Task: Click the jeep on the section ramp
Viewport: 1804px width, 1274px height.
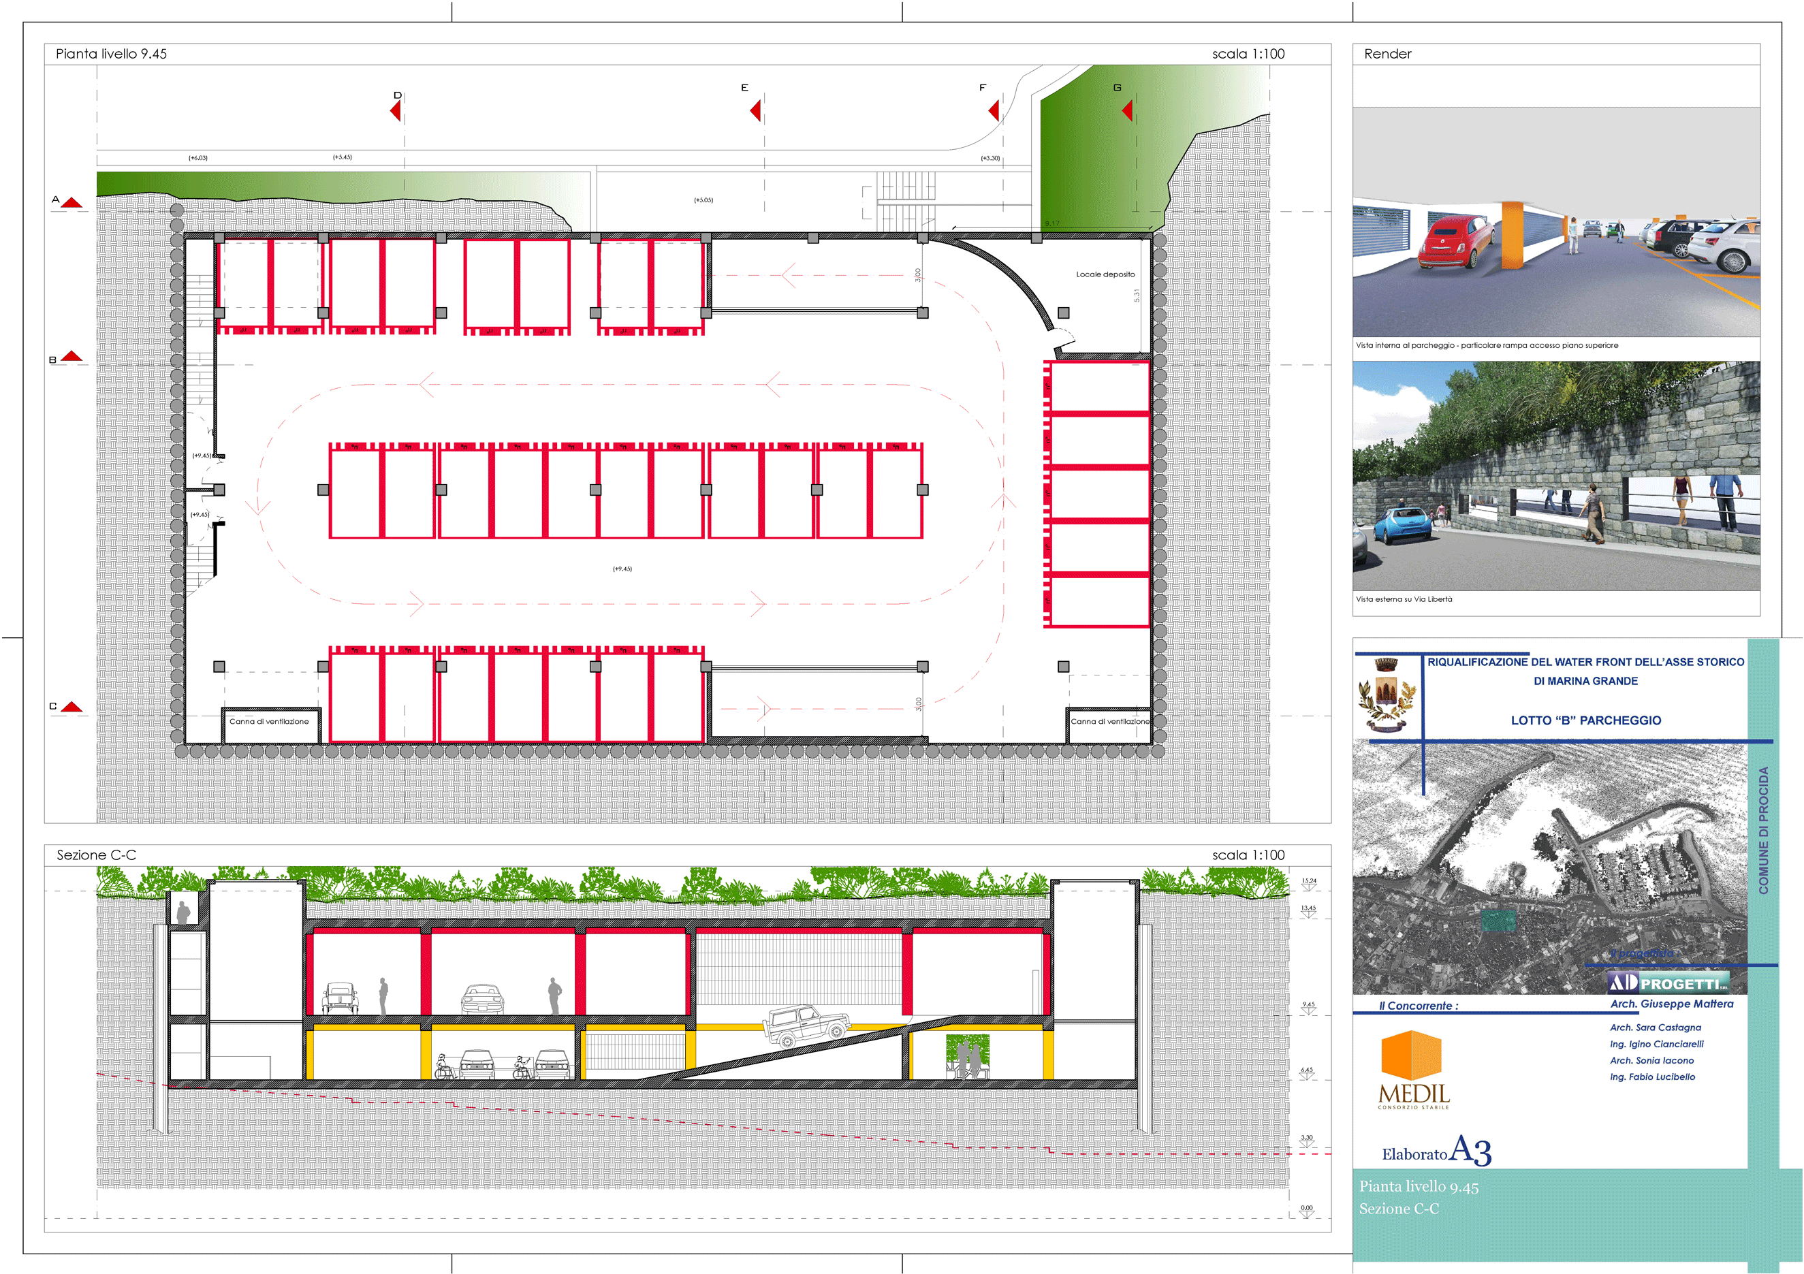Action: pyautogui.click(x=806, y=1027)
